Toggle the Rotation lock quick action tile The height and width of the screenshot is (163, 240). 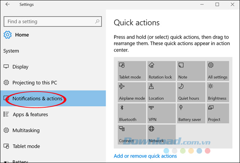[161, 71]
